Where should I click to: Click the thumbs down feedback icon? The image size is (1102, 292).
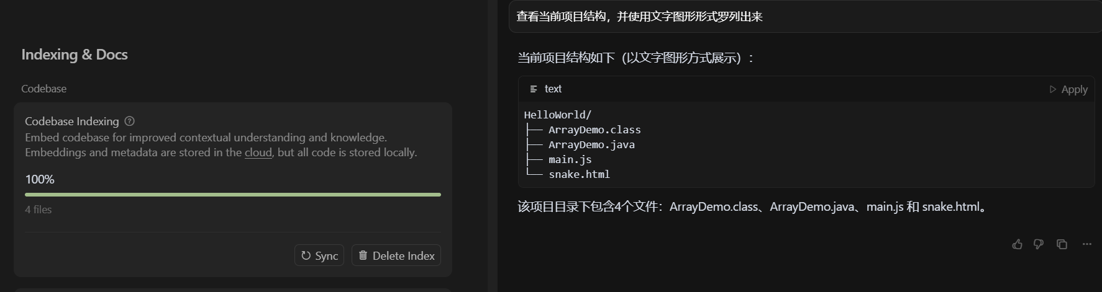(1039, 244)
